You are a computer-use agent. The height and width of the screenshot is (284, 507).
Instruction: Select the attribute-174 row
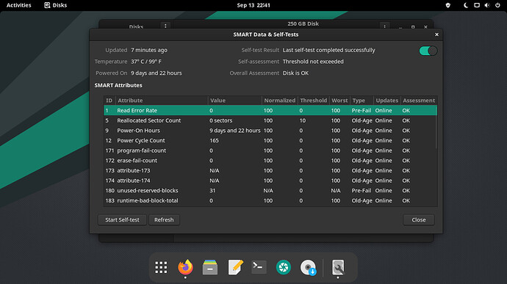coord(270,181)
